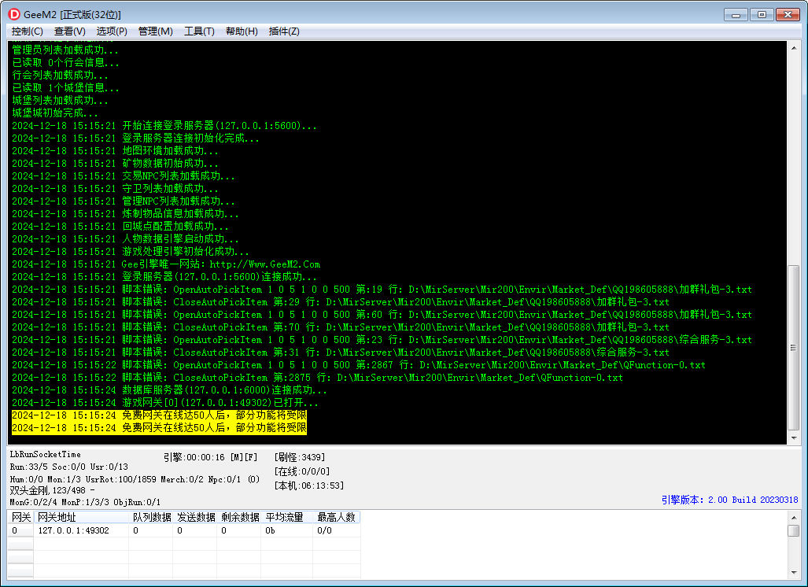808x587 pixels.
Task: Click the LbRunSocketTime label
Action: pos(46,454)
